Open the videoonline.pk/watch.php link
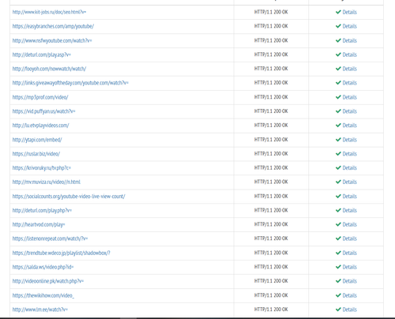 [48, 281]
